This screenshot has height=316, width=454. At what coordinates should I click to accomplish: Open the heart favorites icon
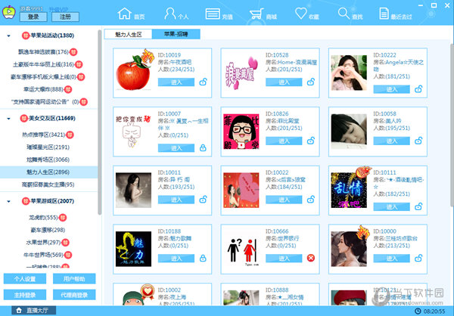coord(301,14)
